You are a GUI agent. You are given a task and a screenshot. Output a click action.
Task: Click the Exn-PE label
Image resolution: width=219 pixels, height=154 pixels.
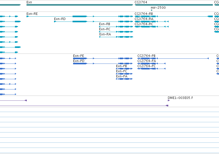pos(78,56)
